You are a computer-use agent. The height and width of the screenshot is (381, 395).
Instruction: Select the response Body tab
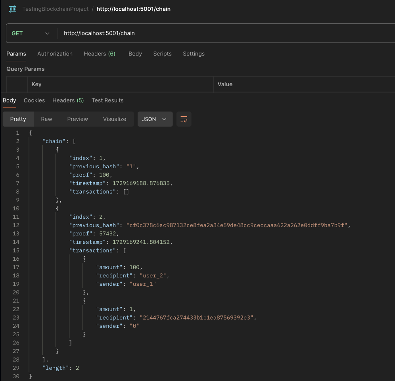(x=10, y=100)
